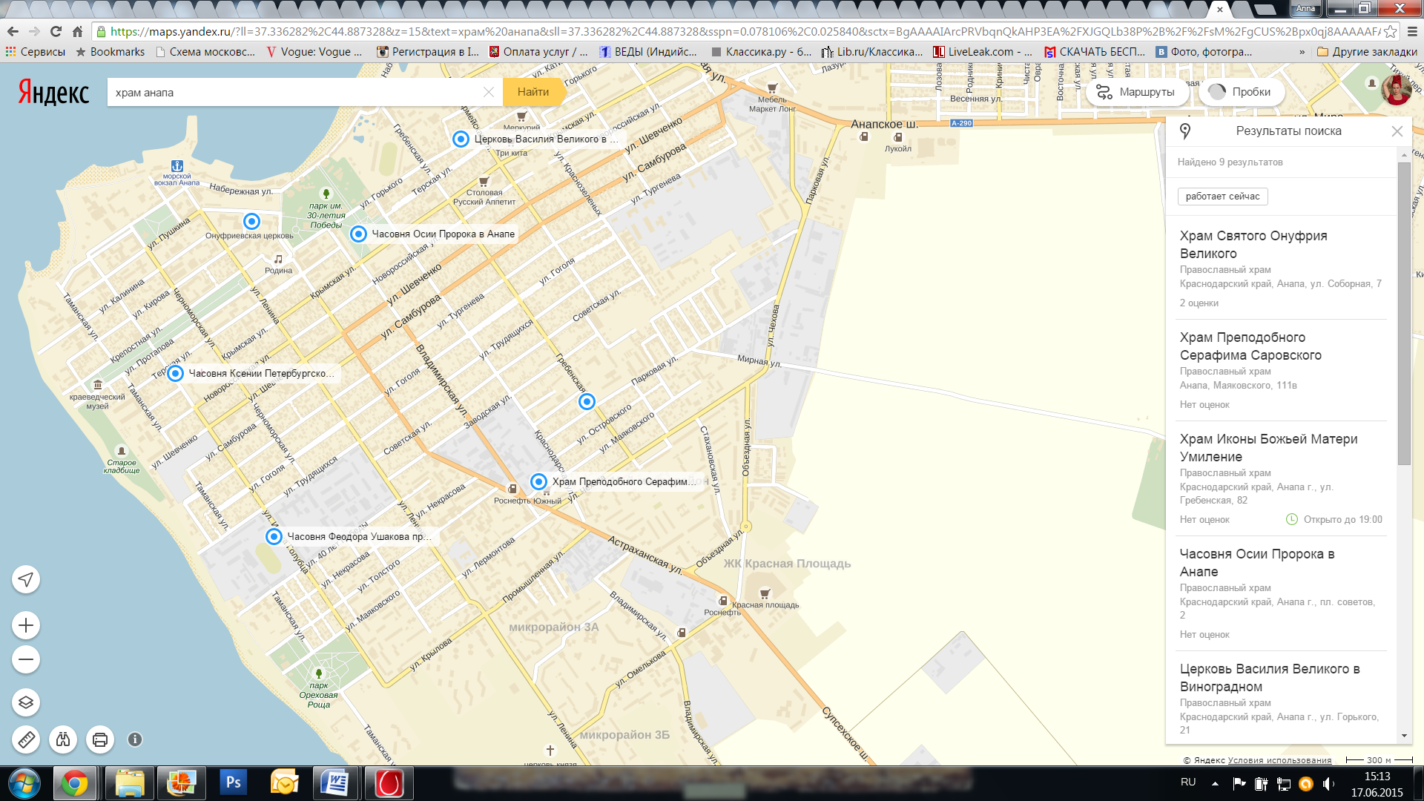Open Маршруты route planner

point(1136,92)
